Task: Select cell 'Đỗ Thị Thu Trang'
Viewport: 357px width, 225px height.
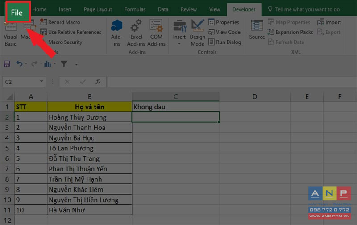Action: pos(90,158)
